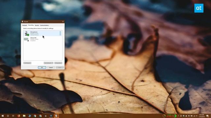211x118 pixels.
Task: Open the Set Default dropdown arrow
Action: (x=52, y=63)
